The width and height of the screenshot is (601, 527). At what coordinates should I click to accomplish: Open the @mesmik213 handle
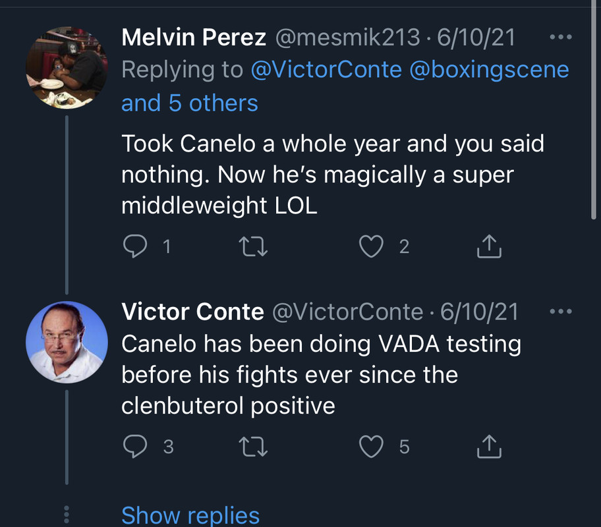point(346,38)
